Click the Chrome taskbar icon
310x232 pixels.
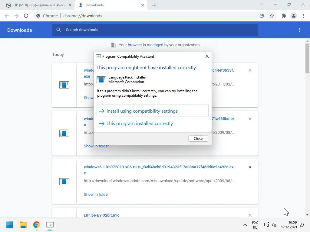click(x=36, y=225)
